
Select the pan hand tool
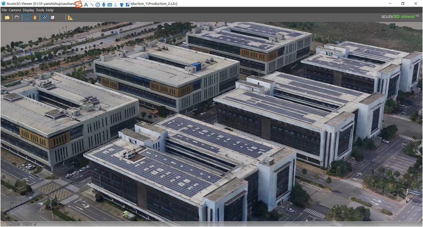(35, 18)
